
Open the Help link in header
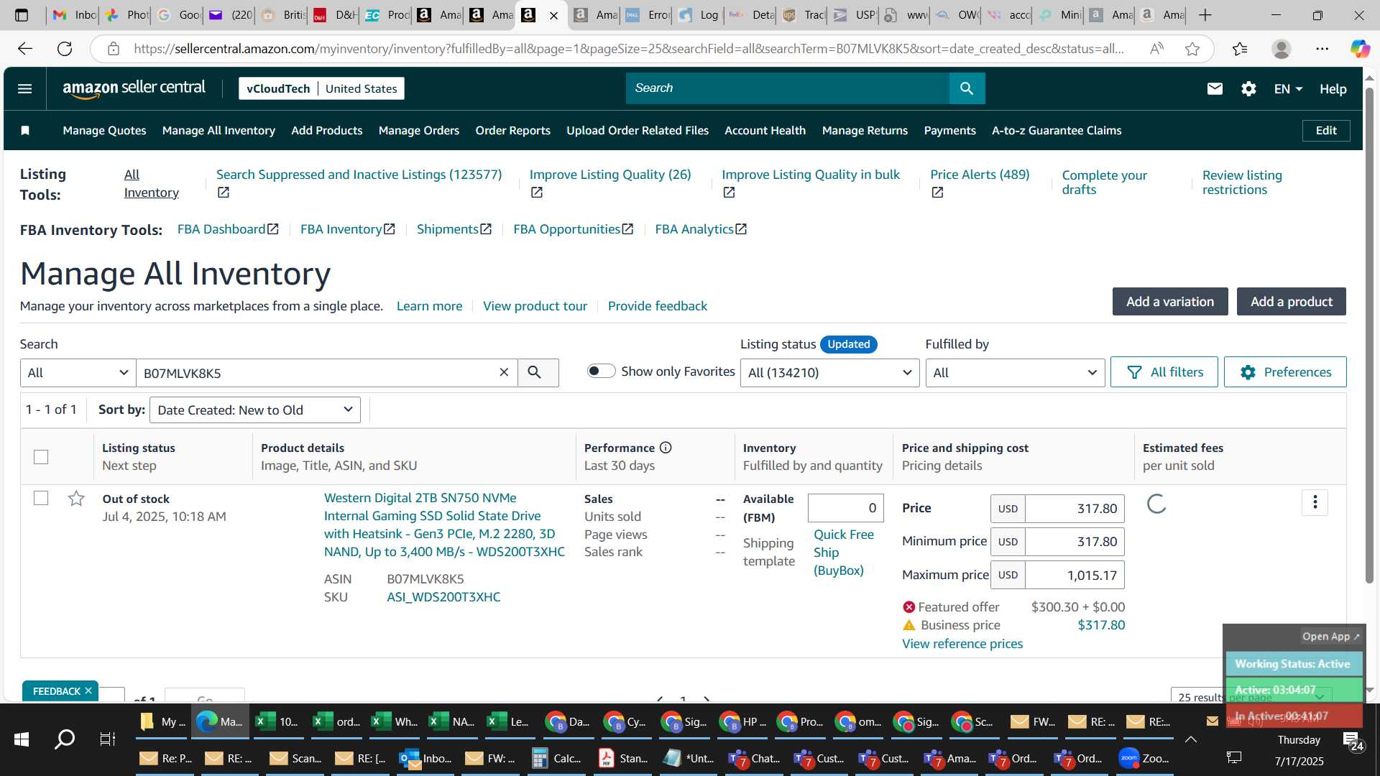coord(1333,89)
